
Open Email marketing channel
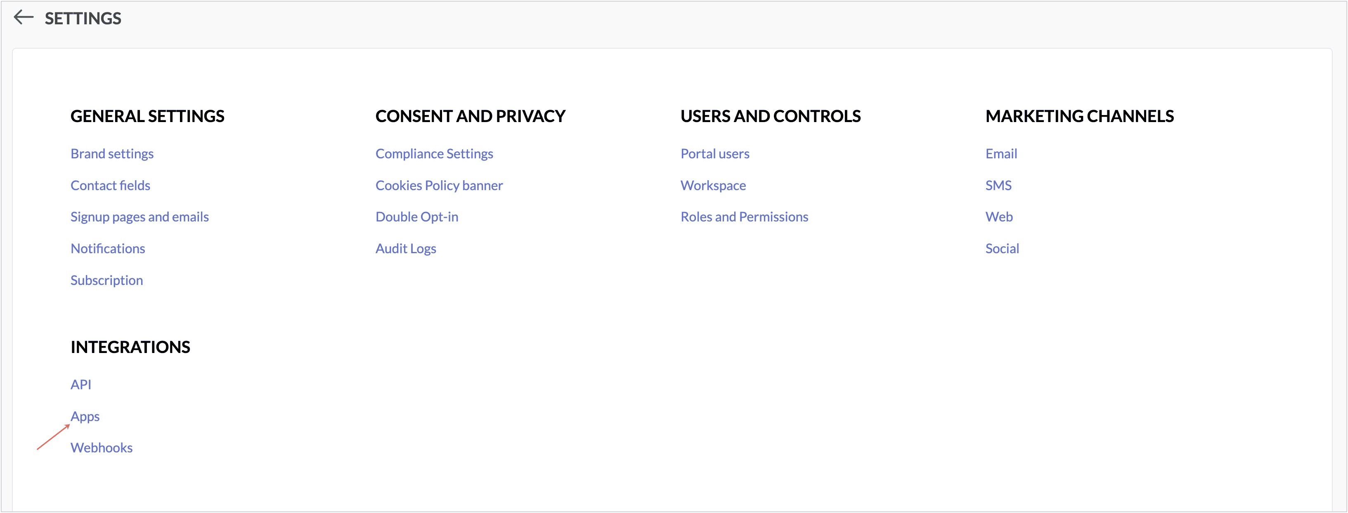point(1001,154)
